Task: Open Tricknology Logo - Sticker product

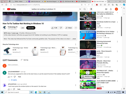Action: pos(20,48)
